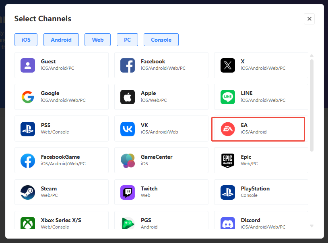Image resolution: width=328 pixels, height=243 pixels.
Task: Choose the purple Twitch logo
Action: pos(128,192)
